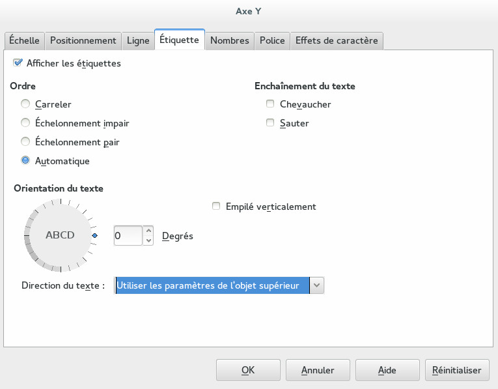The image size is (498, 389).
Task: Enable the Chevaucher checkbox
Action: (270, 104)
